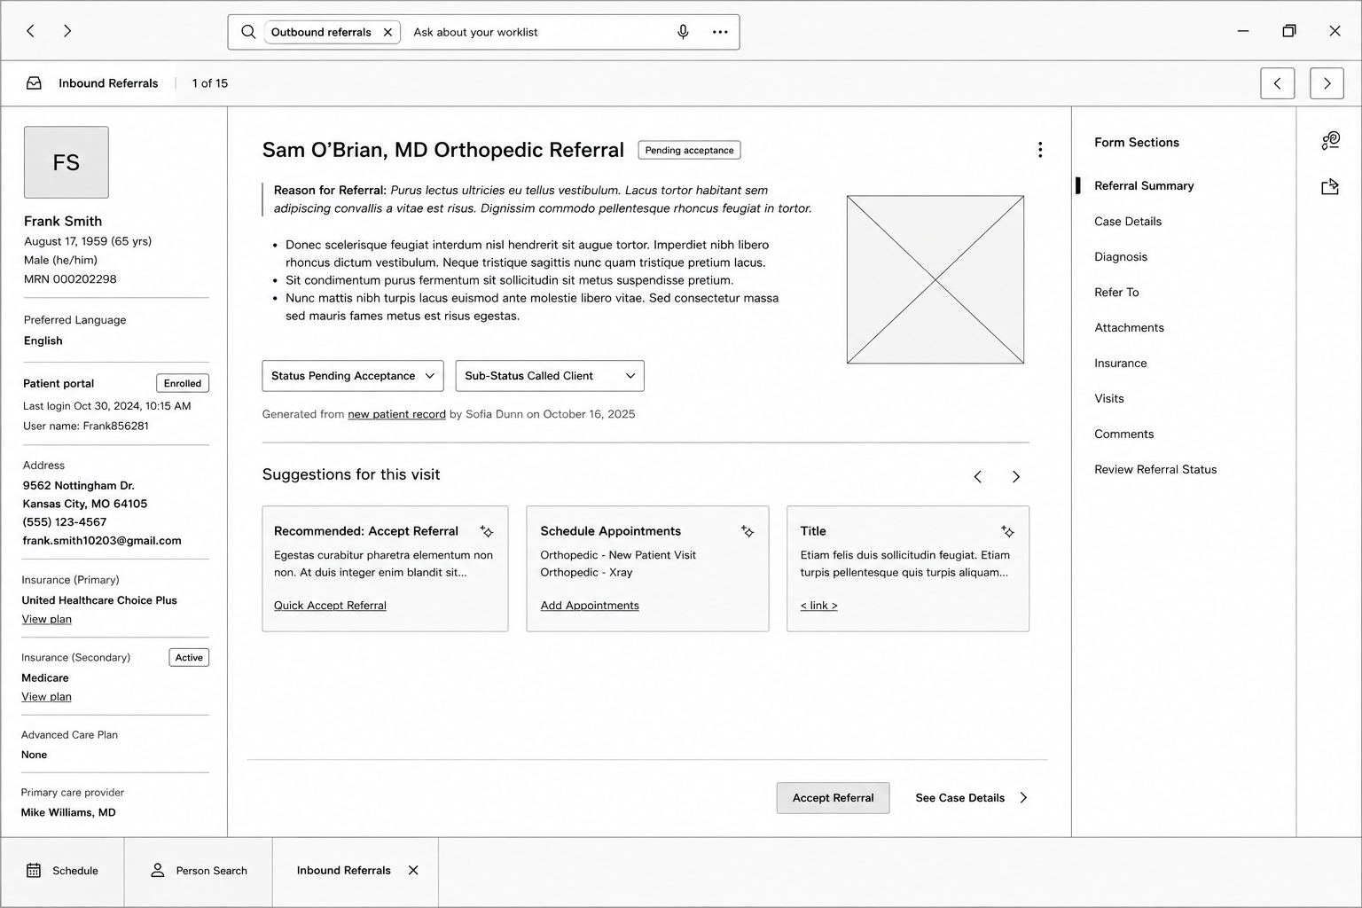
Task: Click the '< link >' on Title card
Action: (818, 606)
